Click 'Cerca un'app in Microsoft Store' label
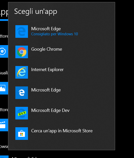Viewport: 134px width, 158px height. pyautogui.click(x=62, y=131)
